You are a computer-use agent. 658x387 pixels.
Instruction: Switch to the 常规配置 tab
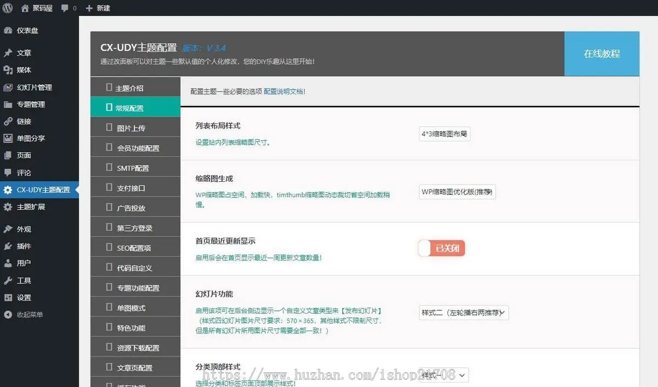click(x=135, y=107)
